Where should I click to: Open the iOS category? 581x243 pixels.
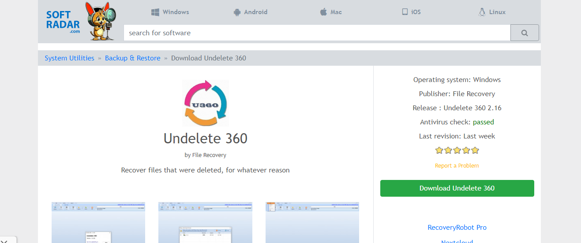pos(411,12)
